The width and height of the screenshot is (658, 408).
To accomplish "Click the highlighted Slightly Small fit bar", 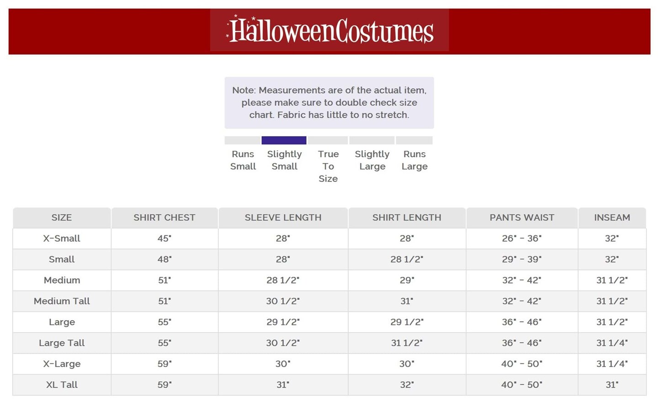I will [284, 140].
